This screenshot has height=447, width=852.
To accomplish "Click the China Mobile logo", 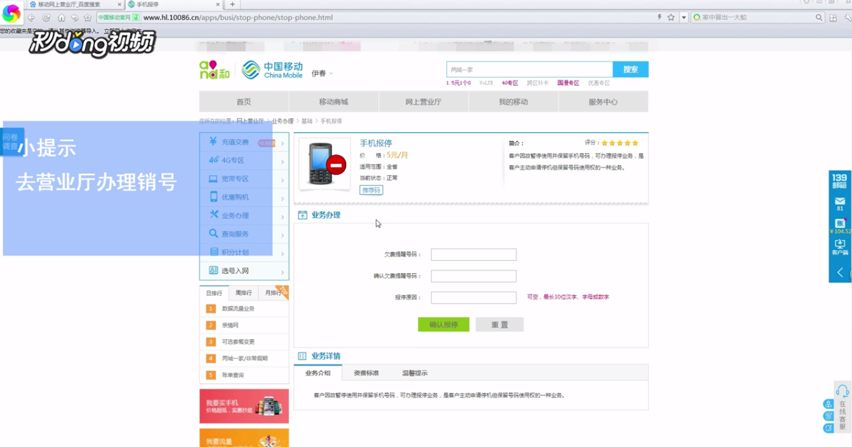I will 272,70.
